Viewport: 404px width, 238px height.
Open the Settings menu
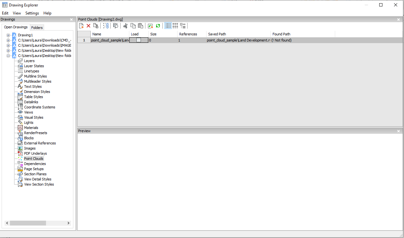point(32,13)
